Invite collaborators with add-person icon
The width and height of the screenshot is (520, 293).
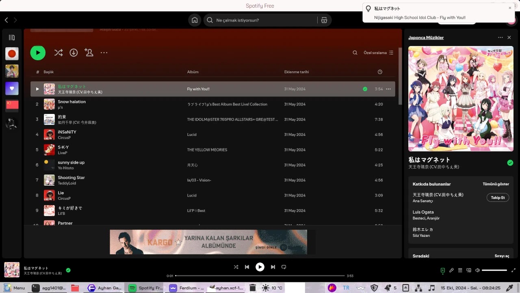pyautogui.click(x=89, y=52)
